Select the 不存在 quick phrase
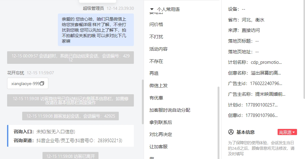Screen dimensions: 305x159 tap(156, 61)
